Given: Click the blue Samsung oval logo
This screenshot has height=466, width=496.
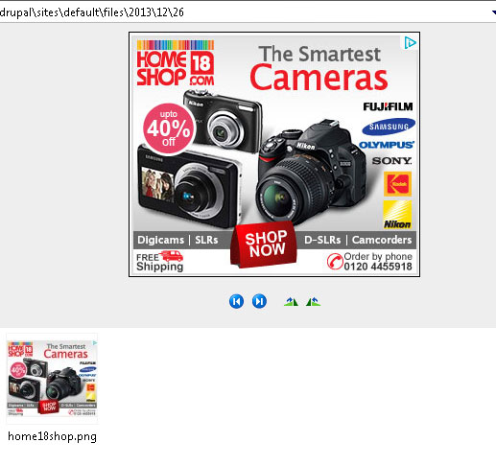Looking at the screenshot, I should (x=389, y=127).
